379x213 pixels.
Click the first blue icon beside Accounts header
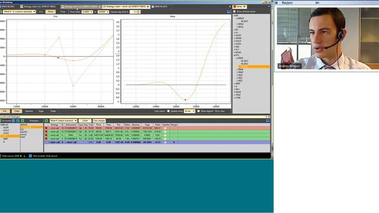tap(13, 121)
